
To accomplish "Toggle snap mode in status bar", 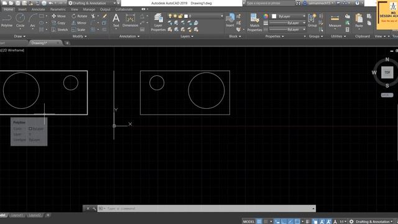I will 266,222.
